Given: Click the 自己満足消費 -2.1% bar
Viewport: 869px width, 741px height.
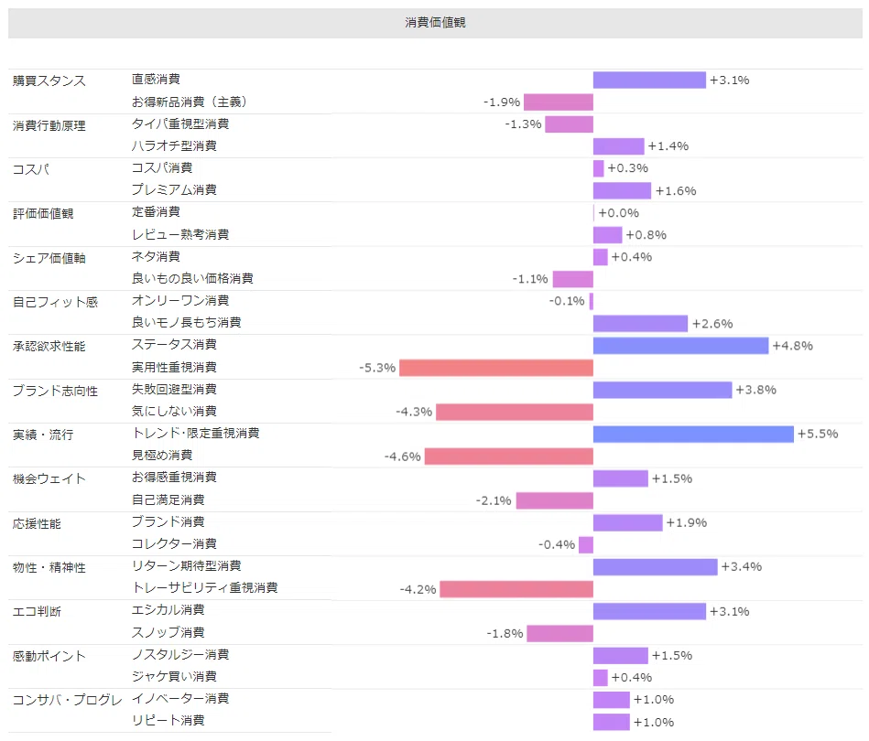Looking at the screenshot, I should [555, 500].
